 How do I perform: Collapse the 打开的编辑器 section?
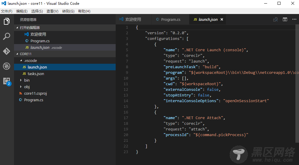[17, 28]
